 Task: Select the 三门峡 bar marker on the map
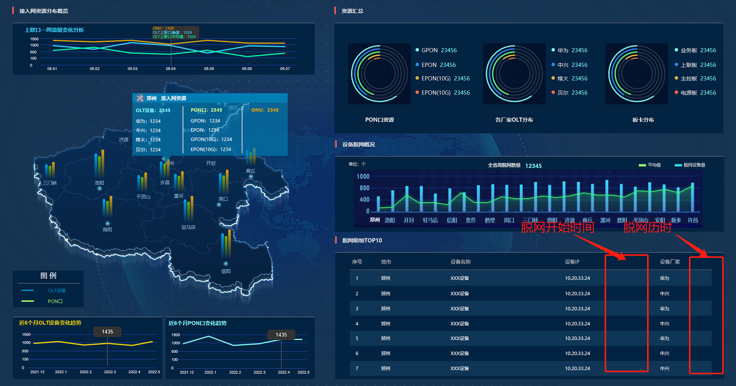[50, 171]
